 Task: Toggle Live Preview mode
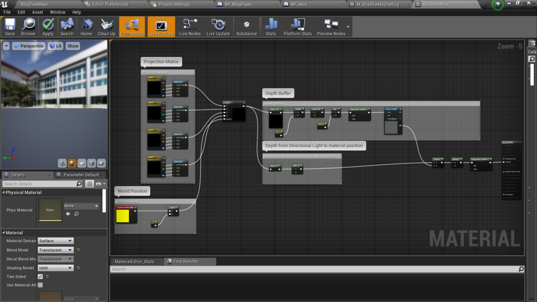162,27
